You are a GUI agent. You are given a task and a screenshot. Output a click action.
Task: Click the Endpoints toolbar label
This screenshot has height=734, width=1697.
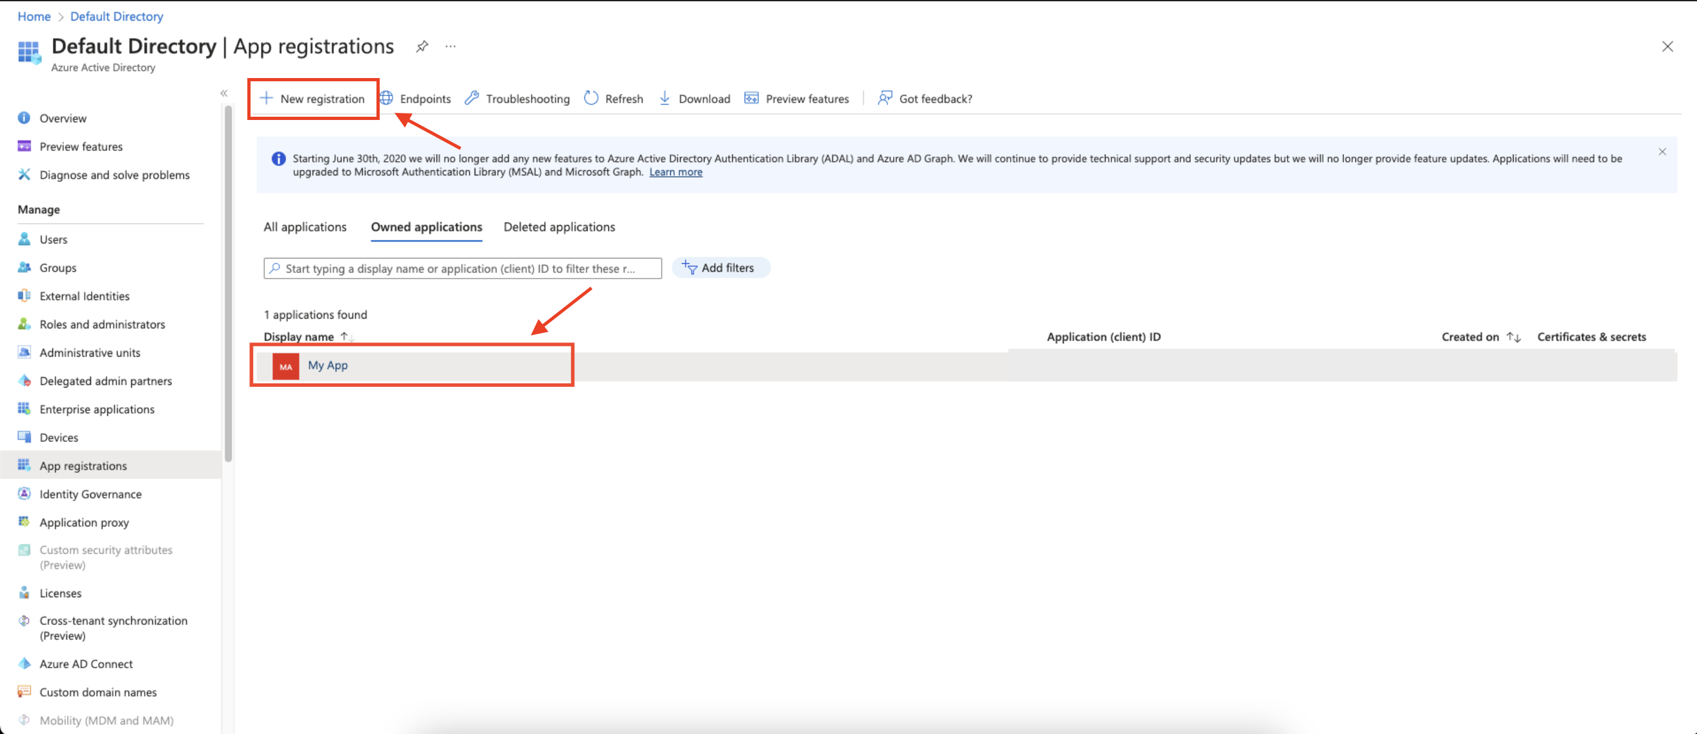click(x=426, y=99)
